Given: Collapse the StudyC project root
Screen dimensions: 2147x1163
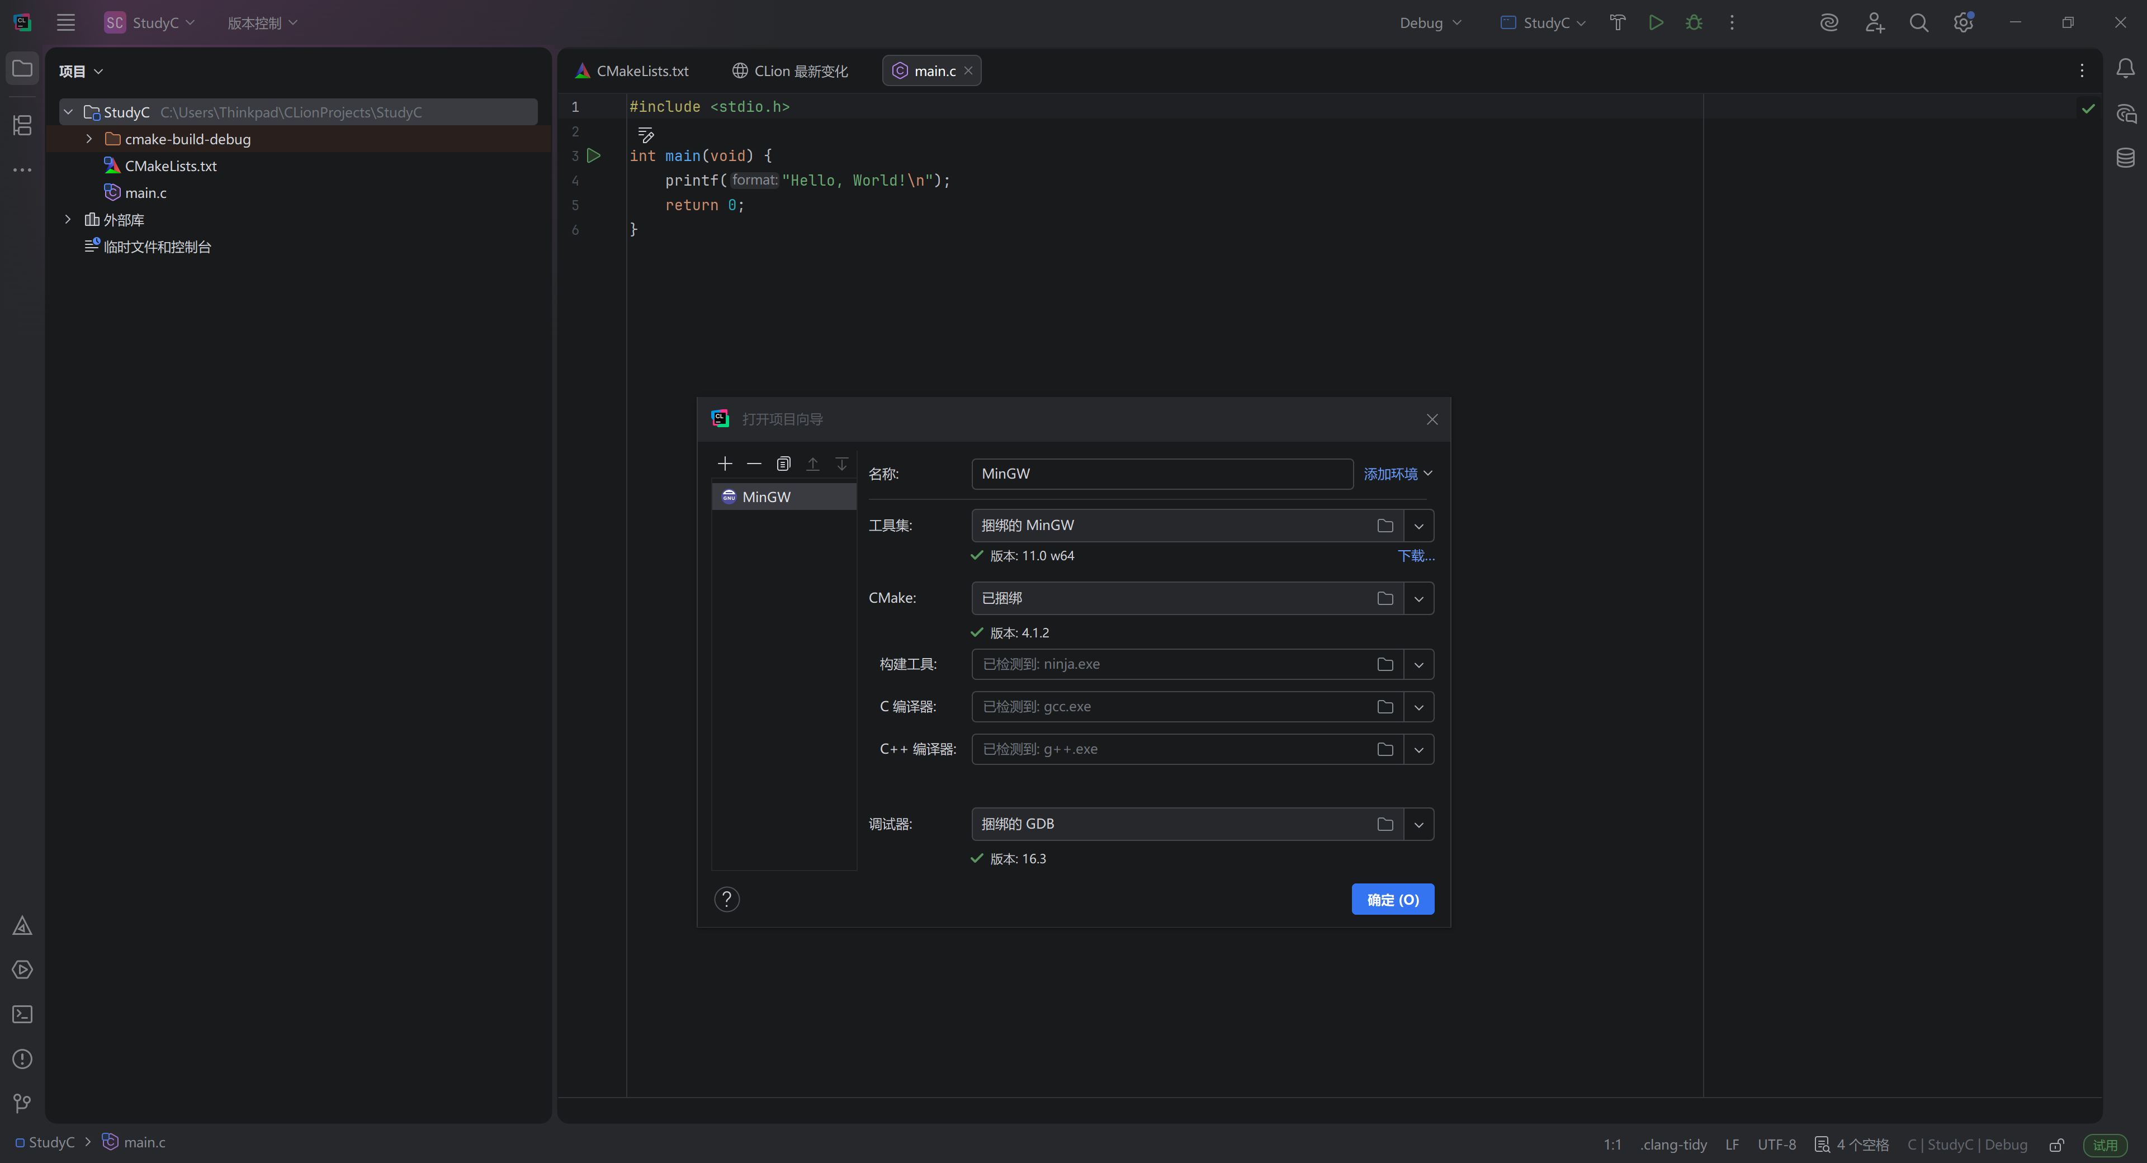Looking at the screenshot, I should pyautogui.click(x=68, y=112).
